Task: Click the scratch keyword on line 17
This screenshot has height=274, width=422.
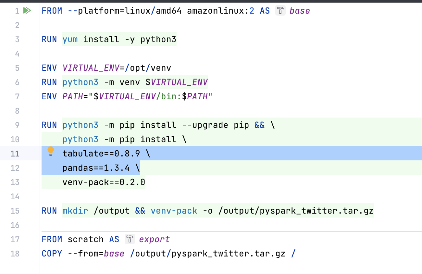Action: click(85, 239)
